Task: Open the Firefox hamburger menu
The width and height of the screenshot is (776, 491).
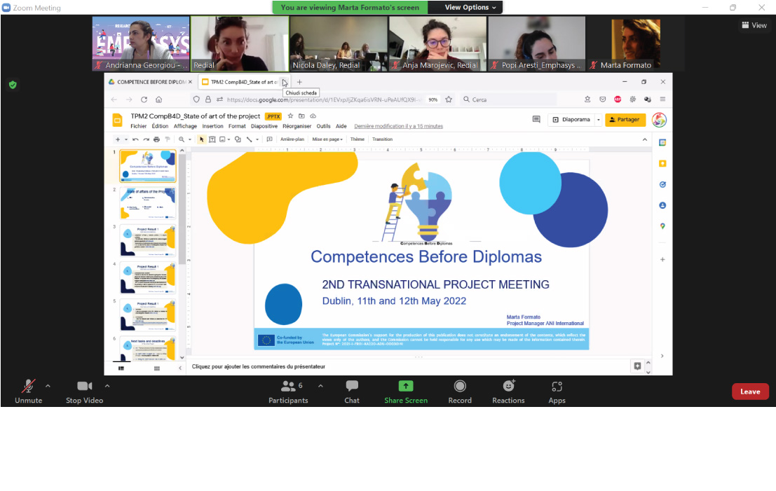Action: coord(662,99)
